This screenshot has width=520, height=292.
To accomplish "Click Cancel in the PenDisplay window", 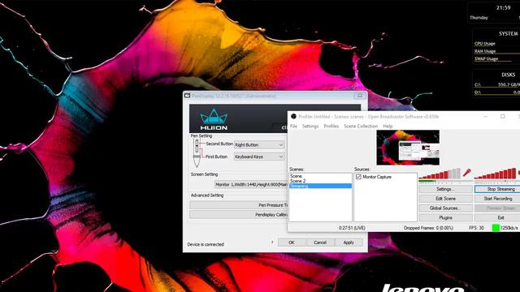I will pos(320,243).
